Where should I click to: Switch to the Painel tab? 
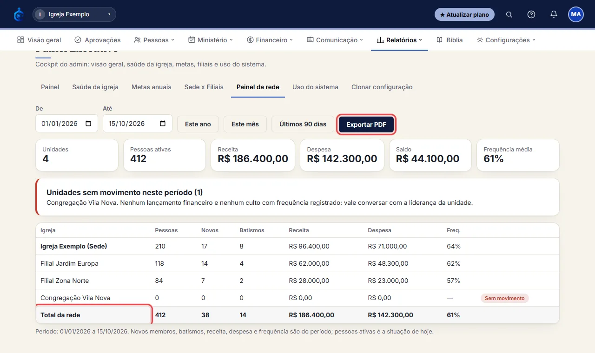point(50,87)
